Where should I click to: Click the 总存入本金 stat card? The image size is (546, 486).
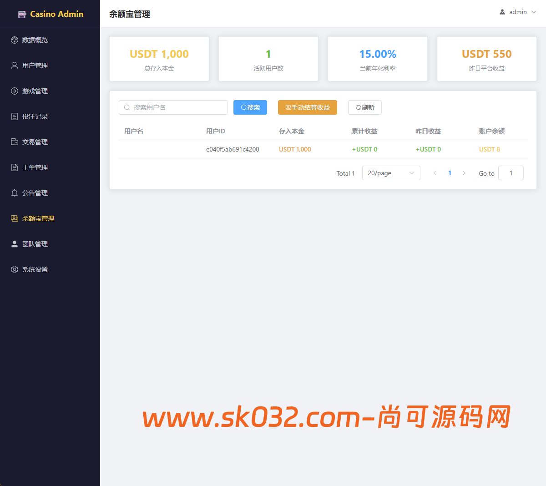coord(159,59)
